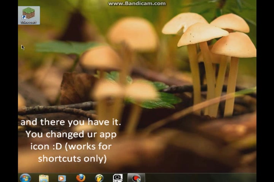Click the www.Bandicam.com watermark text
274x182 pixels.
tap(137, 3)
